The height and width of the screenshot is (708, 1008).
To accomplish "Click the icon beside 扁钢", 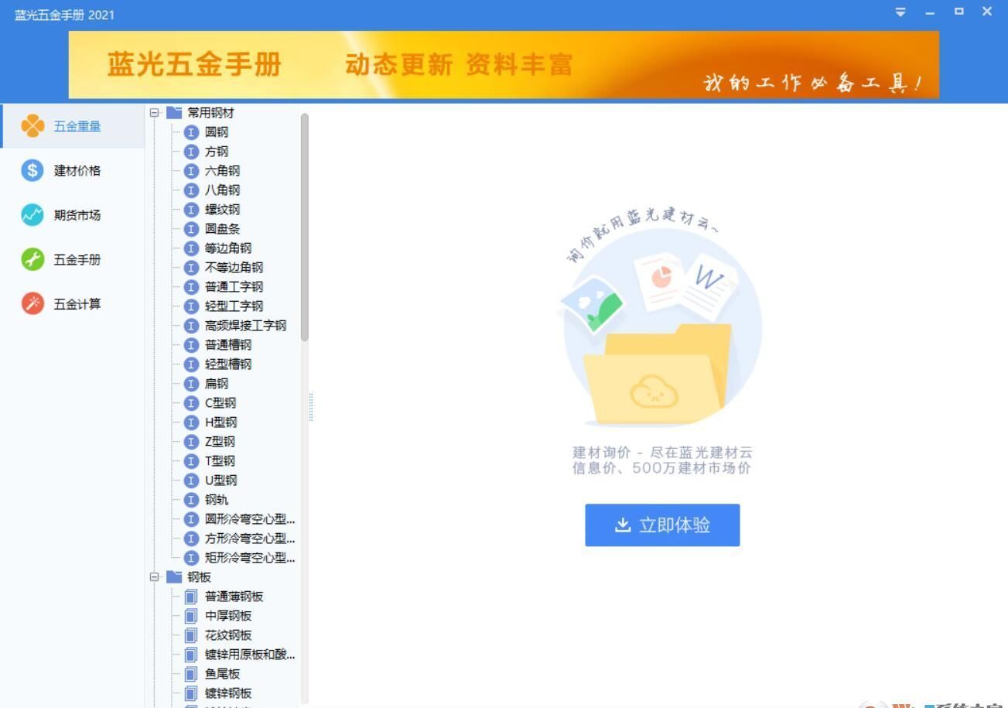I will coord(192,384).
